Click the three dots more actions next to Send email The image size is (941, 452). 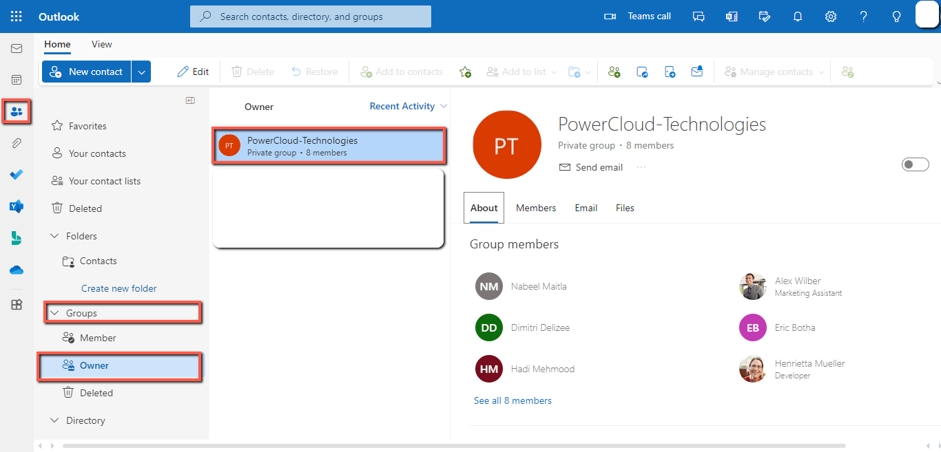pos(641,167)
